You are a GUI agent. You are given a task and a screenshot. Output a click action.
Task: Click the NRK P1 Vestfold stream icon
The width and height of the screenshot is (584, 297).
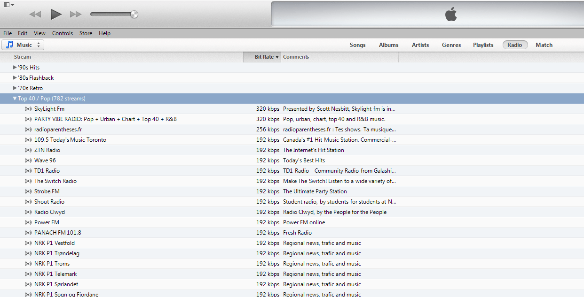[x=28, y=243]
